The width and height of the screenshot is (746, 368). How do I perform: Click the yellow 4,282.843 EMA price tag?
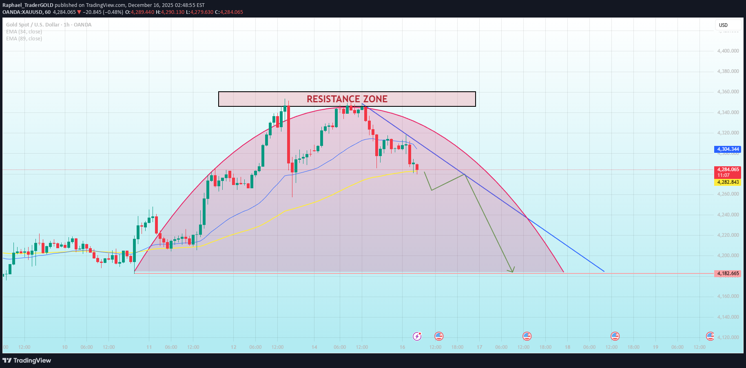point(728,183)
